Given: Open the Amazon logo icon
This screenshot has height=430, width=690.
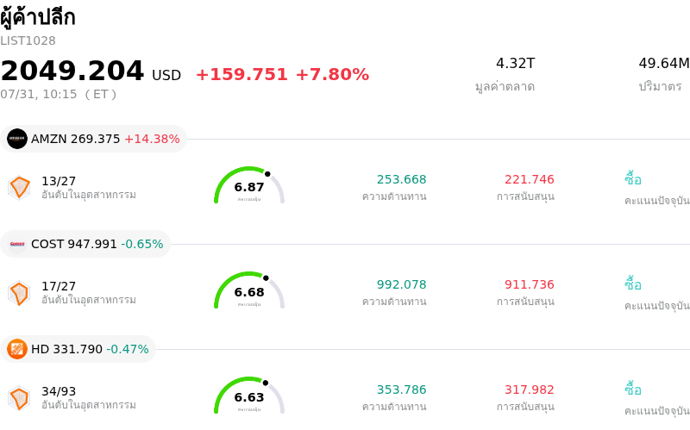Looking at the screenshot, I should coord(17,139).
